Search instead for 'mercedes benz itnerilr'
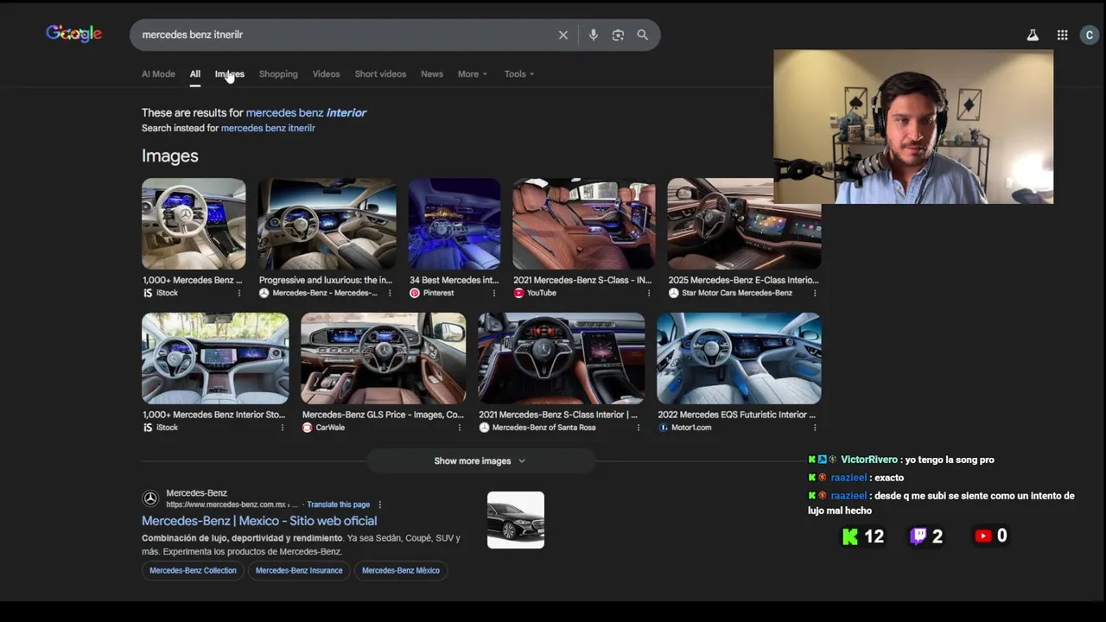 [268, 128]
